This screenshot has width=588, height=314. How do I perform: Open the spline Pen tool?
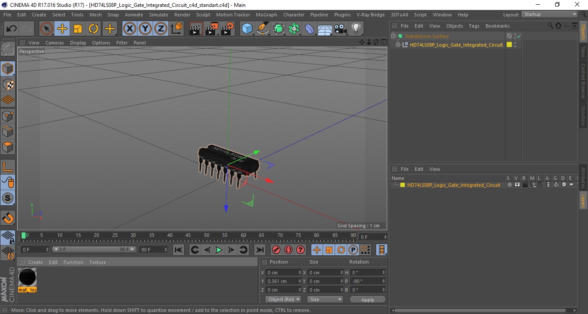[263, 29]
